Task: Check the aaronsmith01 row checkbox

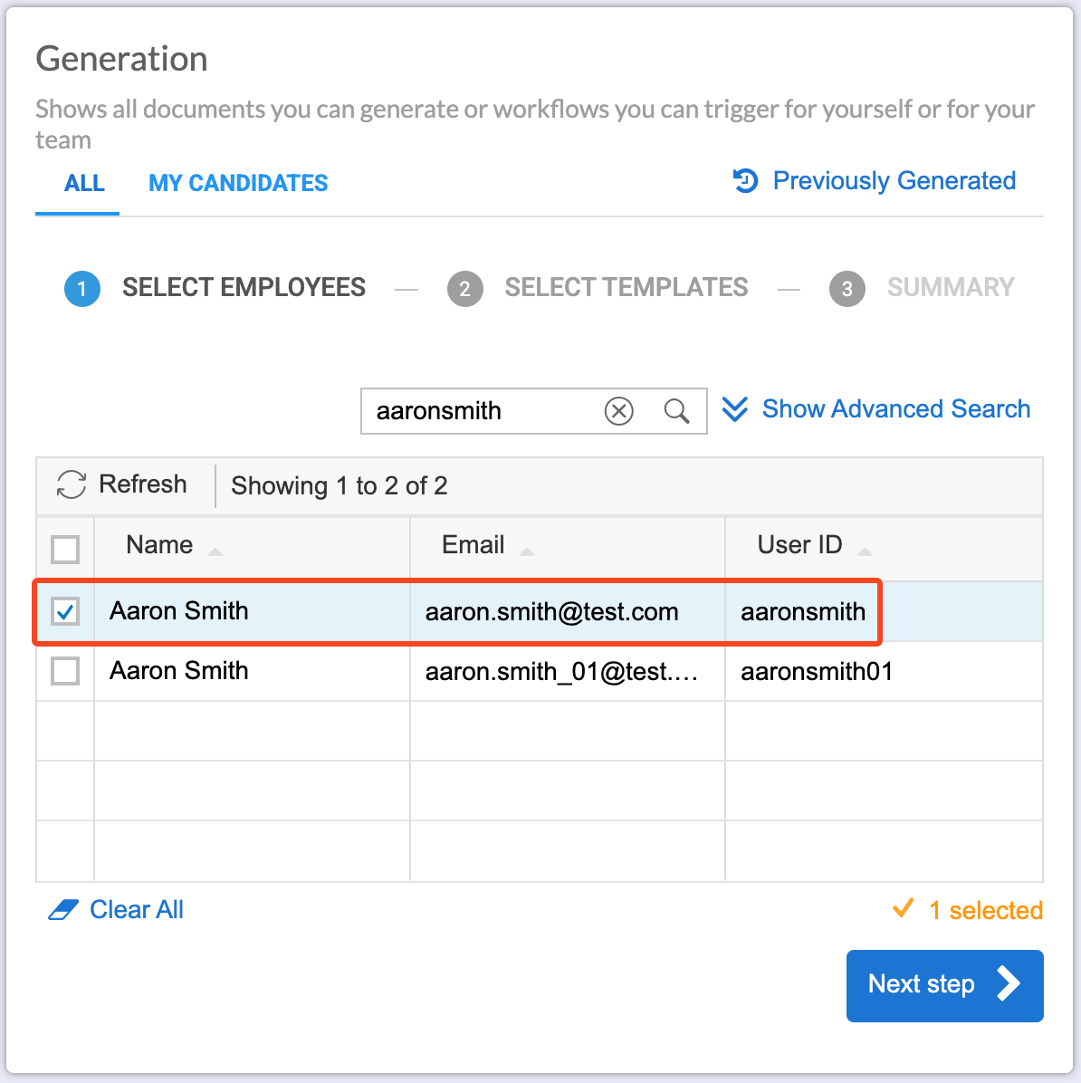Action: (x=65, y=671)
